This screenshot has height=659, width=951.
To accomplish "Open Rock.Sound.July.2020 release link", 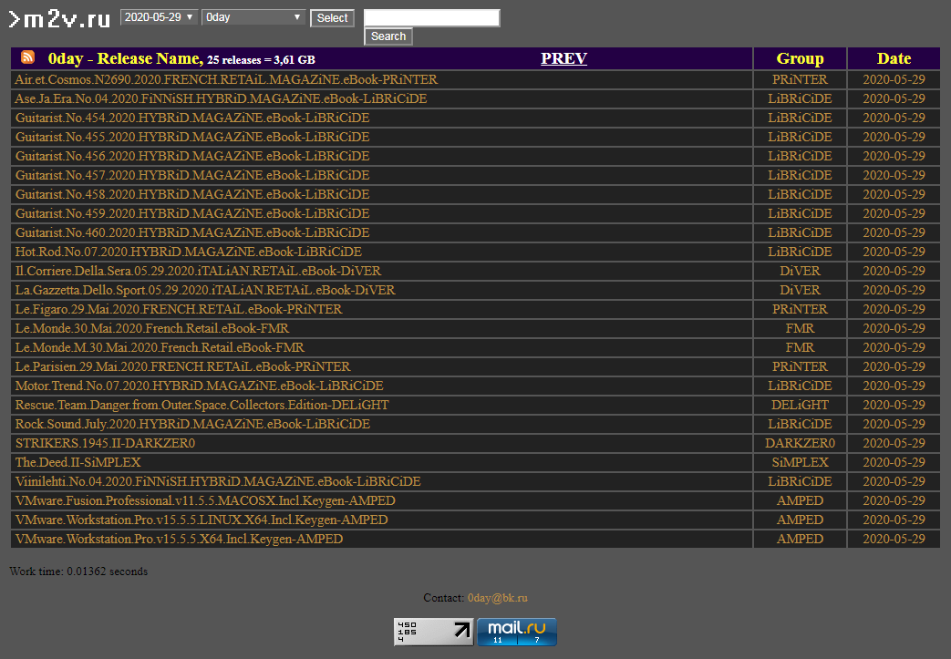I will (x=193, y=425).
